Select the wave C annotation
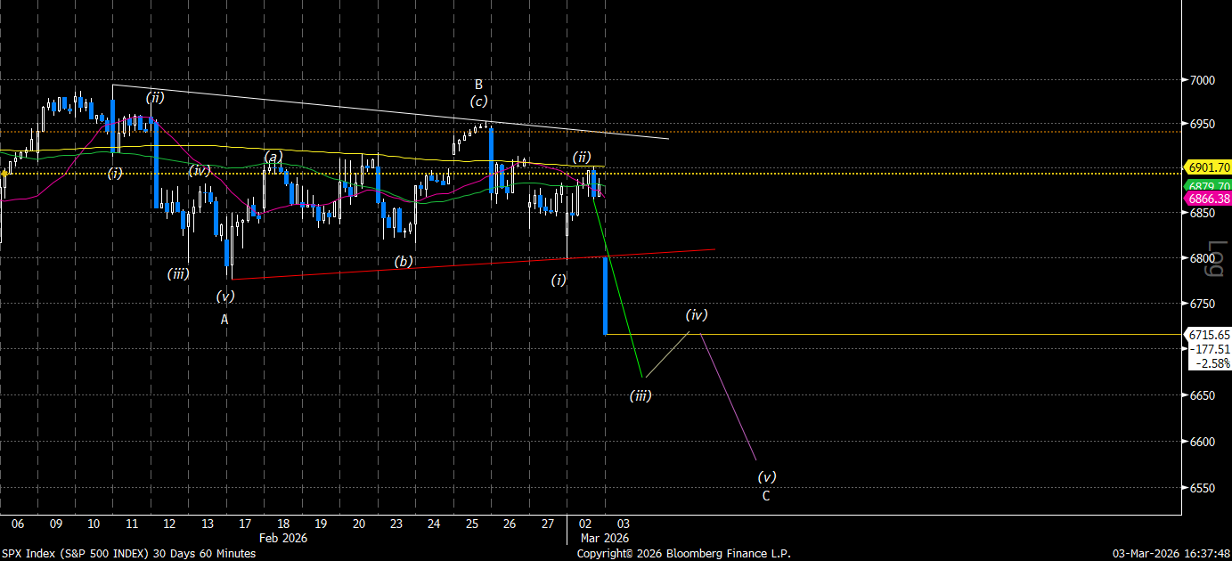Screen dimensions: 1232x561 pos(766,496)
